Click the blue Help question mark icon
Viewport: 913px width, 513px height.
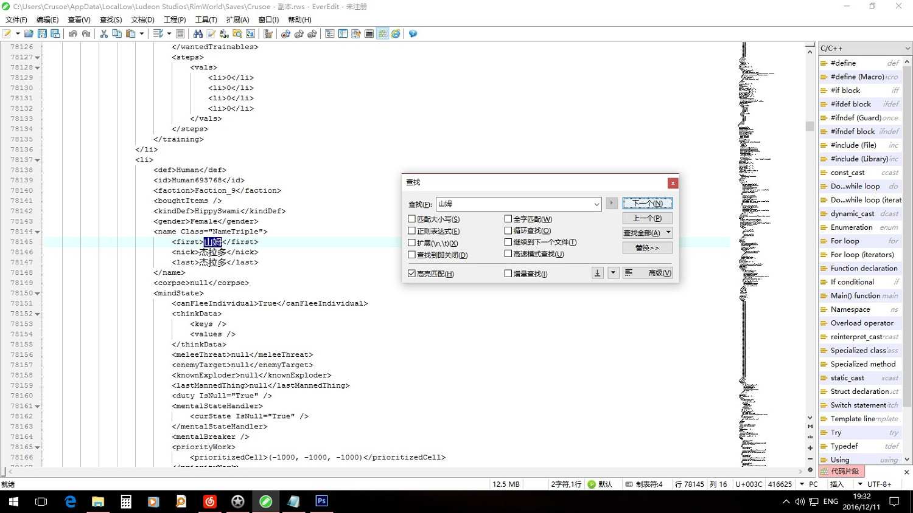pos(413,34)
